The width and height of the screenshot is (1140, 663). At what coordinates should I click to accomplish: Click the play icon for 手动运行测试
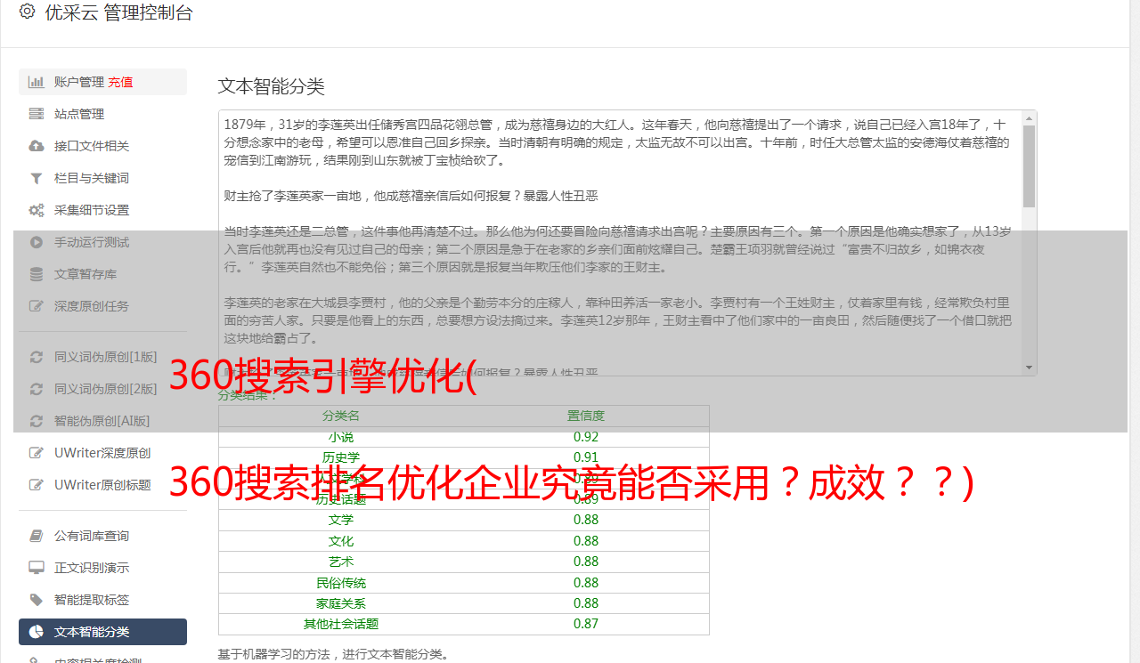37,242
